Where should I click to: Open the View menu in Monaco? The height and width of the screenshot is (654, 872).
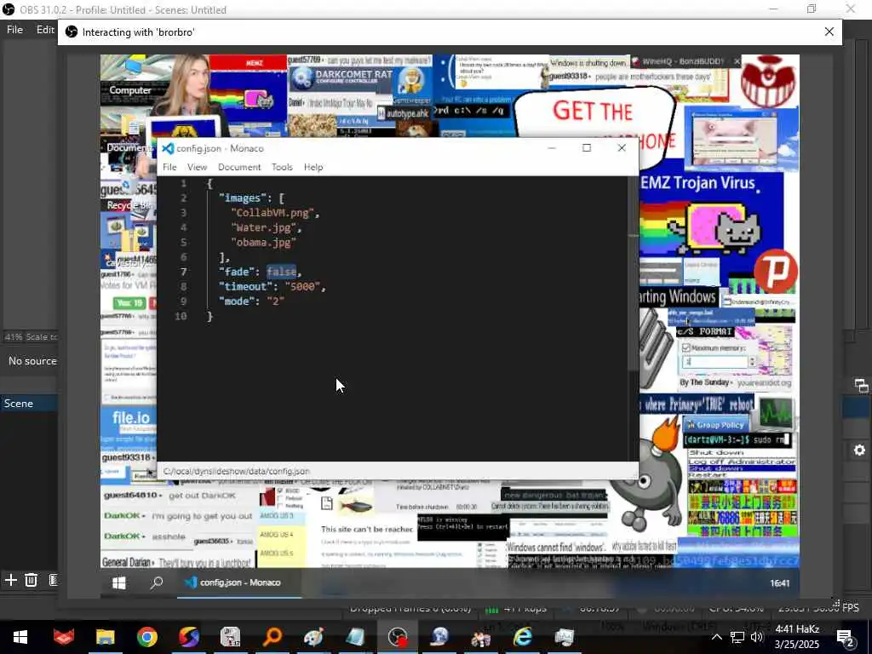[197, 167]
